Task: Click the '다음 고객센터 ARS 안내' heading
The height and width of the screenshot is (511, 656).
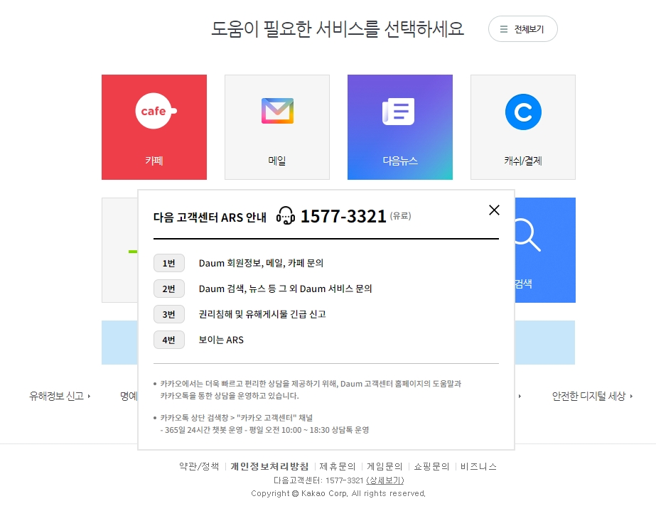Action: click(210, 217)
